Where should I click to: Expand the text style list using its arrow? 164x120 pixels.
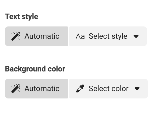pyautogui.click(x=136, y=36)
